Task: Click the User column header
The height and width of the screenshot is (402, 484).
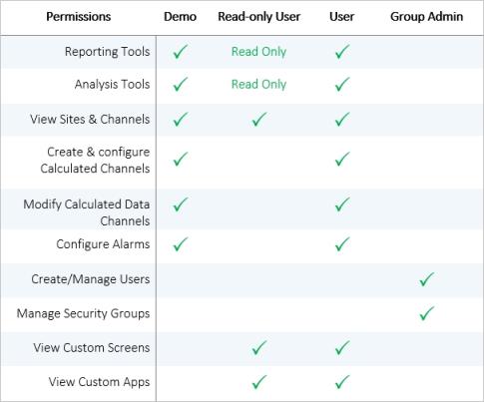Action: (342, 17)
